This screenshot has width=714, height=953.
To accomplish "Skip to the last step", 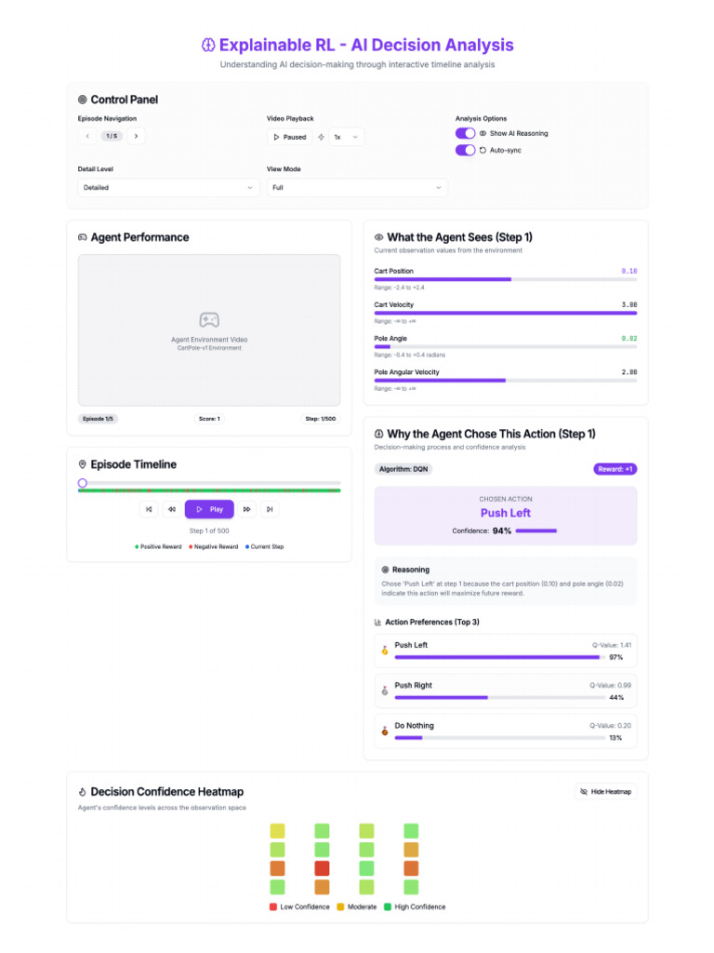I will (270, 509).
